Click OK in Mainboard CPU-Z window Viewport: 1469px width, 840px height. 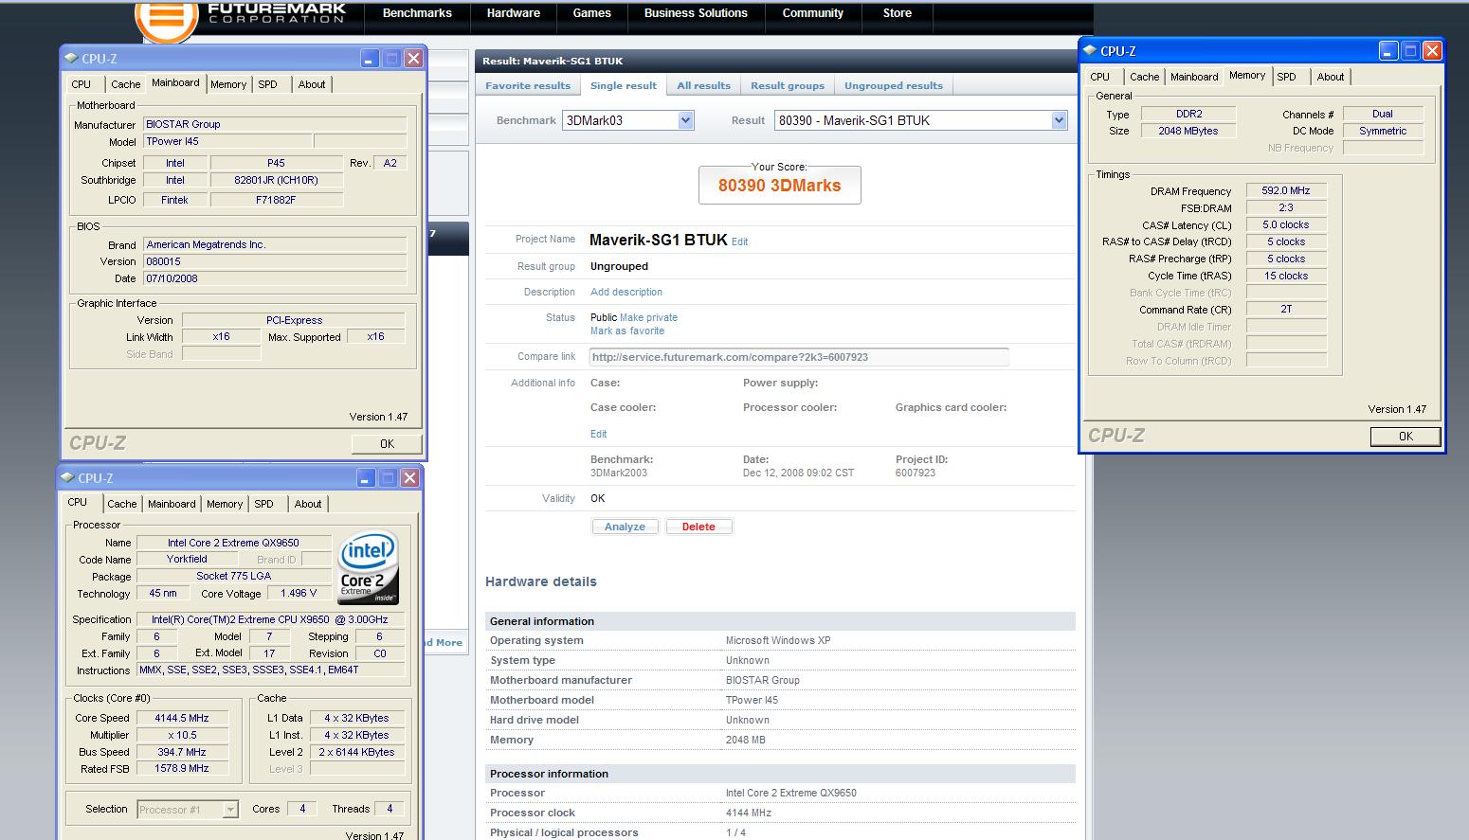point(387,443)
